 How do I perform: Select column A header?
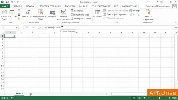(10, 32)
